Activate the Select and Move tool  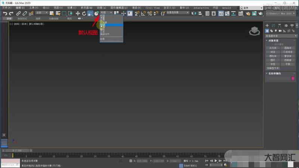[x=78, y=13]
